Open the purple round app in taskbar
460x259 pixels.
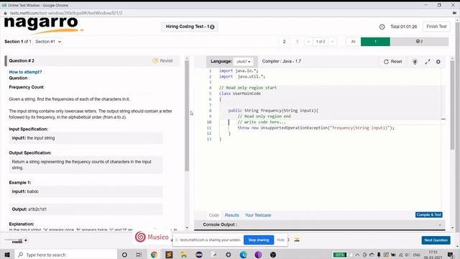point(258,255)
